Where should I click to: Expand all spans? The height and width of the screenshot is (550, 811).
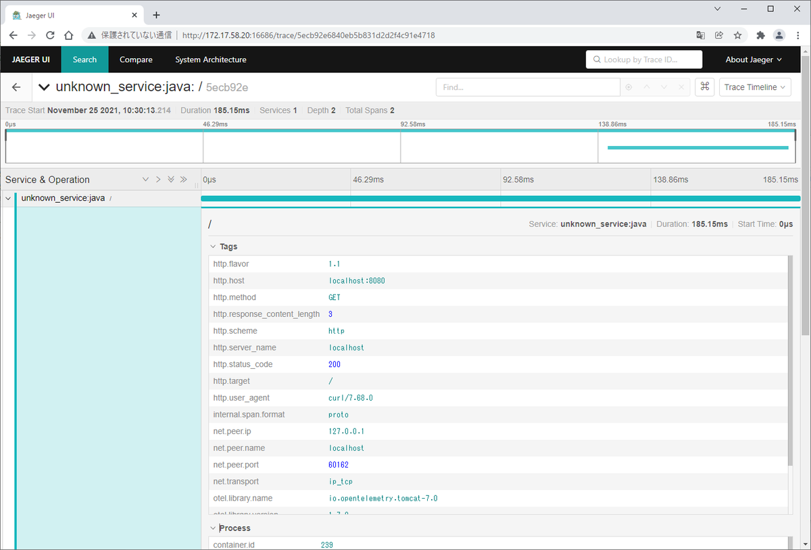click(x=171, y=180)
